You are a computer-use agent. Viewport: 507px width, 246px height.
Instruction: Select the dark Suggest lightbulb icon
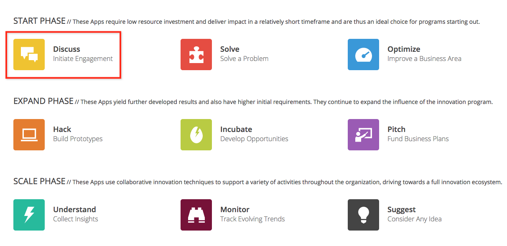tap(363, 215)
